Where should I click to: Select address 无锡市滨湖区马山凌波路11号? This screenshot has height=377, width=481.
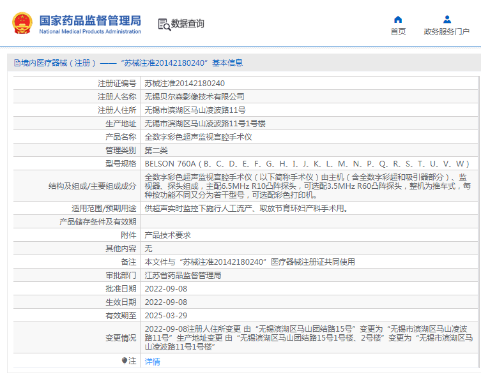pyautogui.click(x=195, y=110)
